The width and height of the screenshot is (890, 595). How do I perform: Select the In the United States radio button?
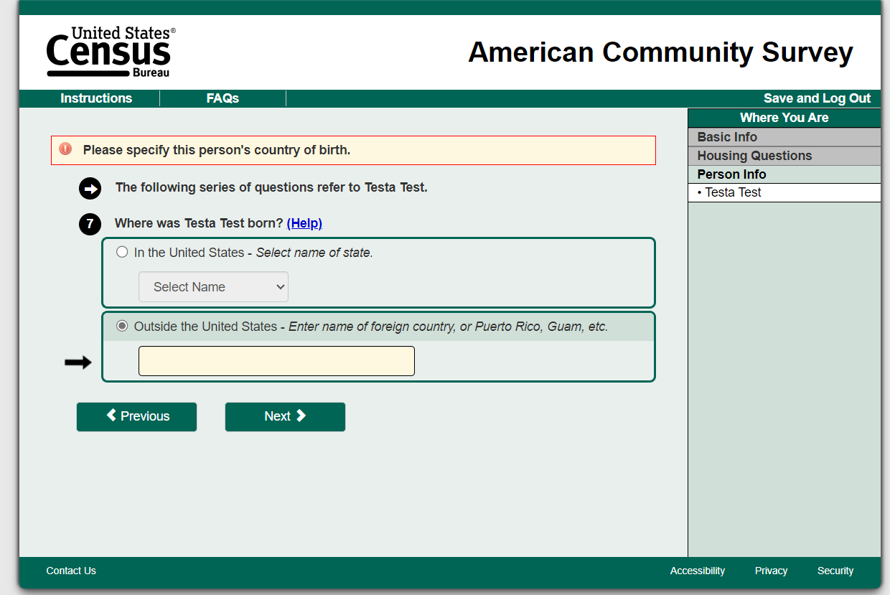pos(122,252)
